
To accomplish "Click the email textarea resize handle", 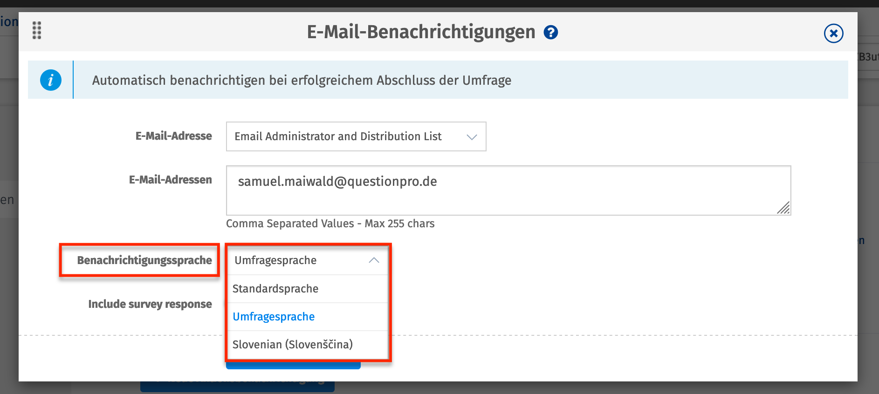I will tap(783, 208).
